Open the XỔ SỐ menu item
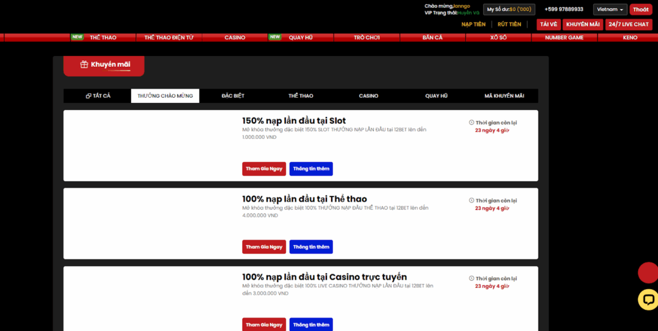 (499, 38)
